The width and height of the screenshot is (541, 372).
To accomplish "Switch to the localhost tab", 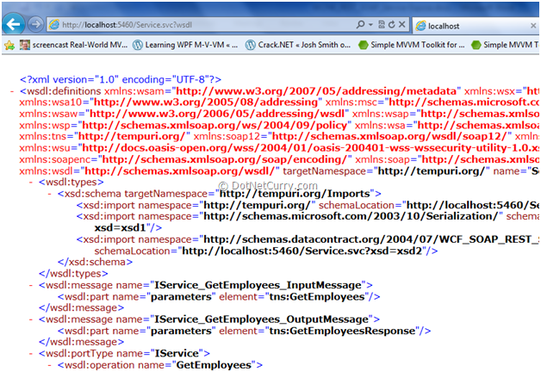I will (476, 26).
